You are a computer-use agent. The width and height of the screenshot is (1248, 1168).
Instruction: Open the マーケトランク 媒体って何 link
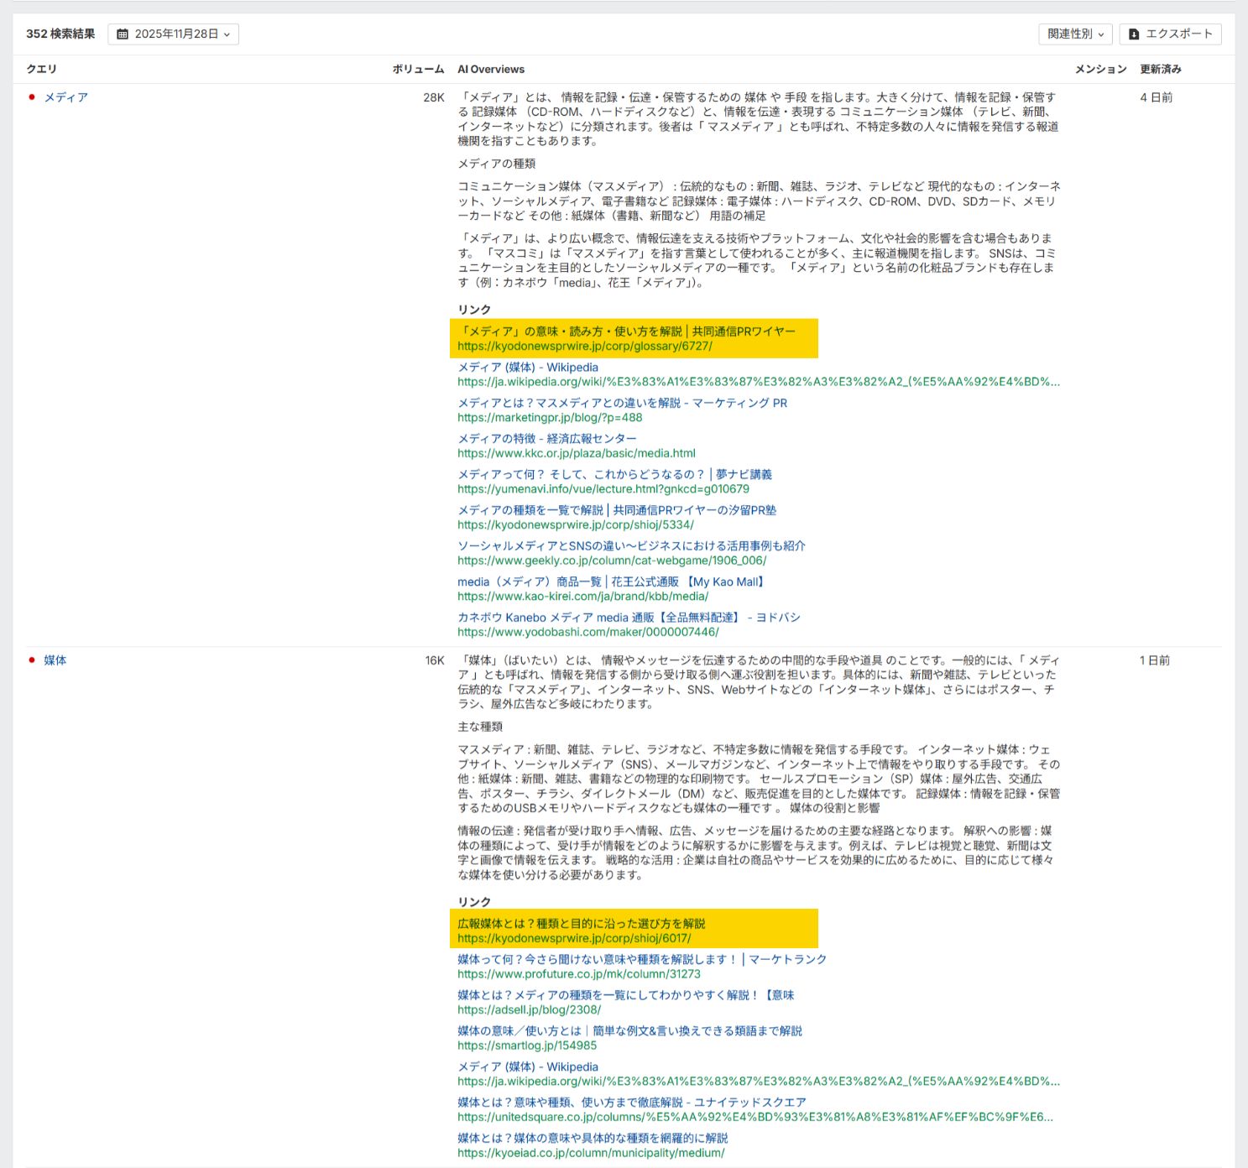click(x=642, y=959)
